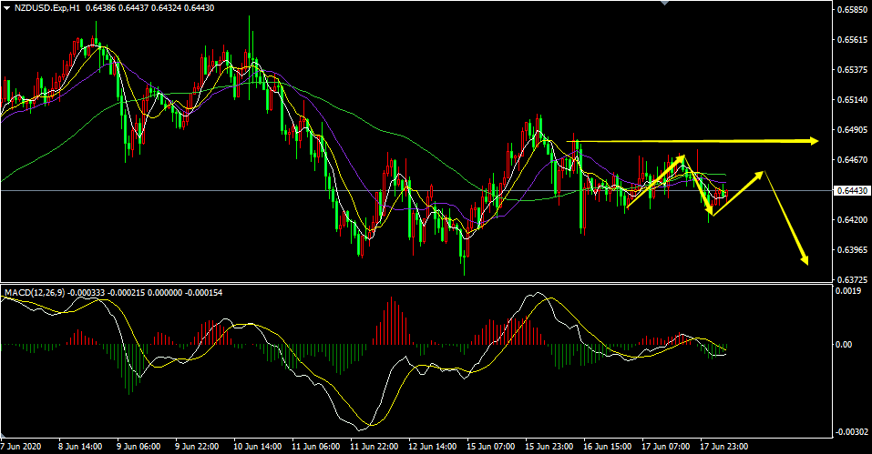Select the horizontal yellow arrow's arrowhead
The height and width of the screenshot is (454, 872).
814,141
